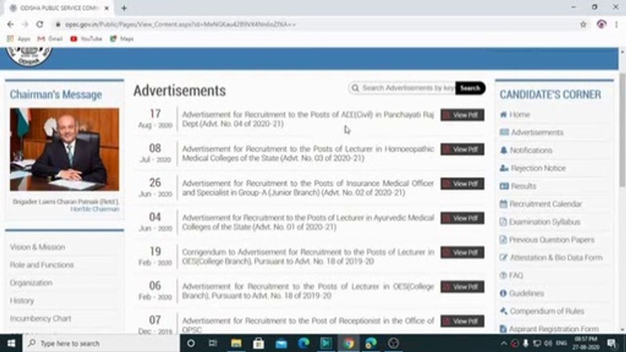The height and width of the screenshot is (352, 626).
Task: Show hidden system tray icons
Action: tap(504, 343)
